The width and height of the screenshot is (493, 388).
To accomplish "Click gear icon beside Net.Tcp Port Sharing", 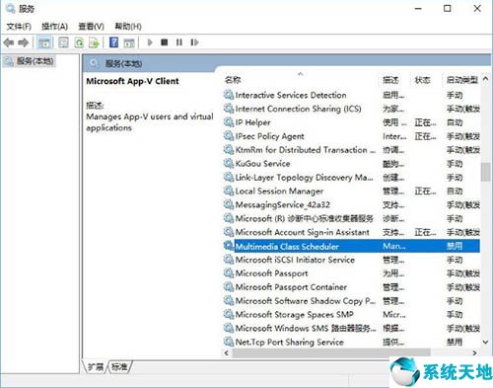I will click(x=229, y=342).
